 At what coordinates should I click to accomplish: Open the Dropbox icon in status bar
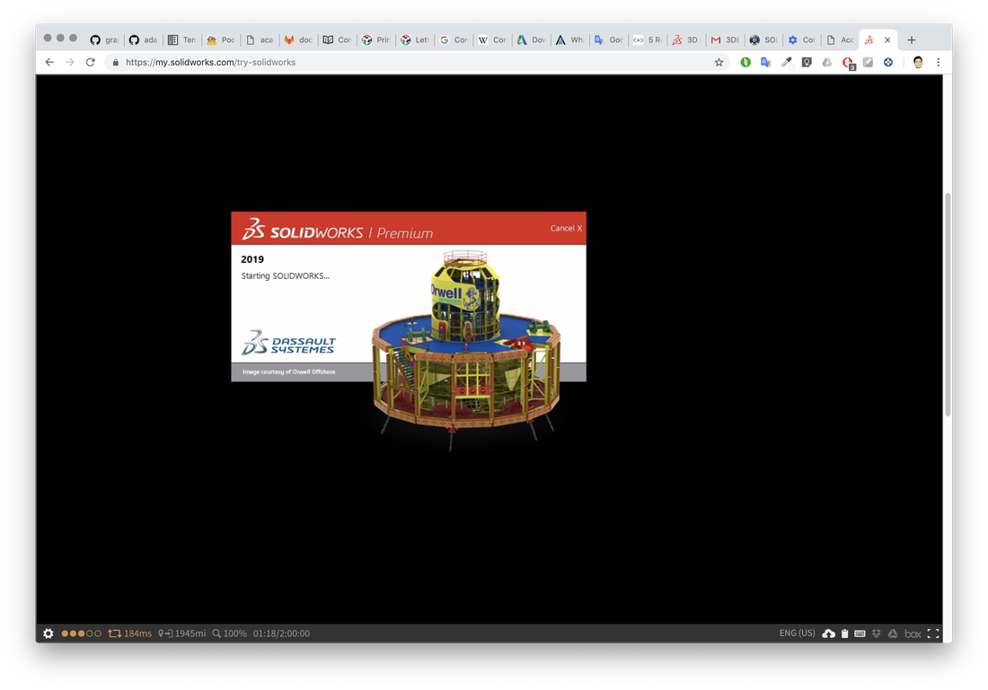tap(876, 633)
